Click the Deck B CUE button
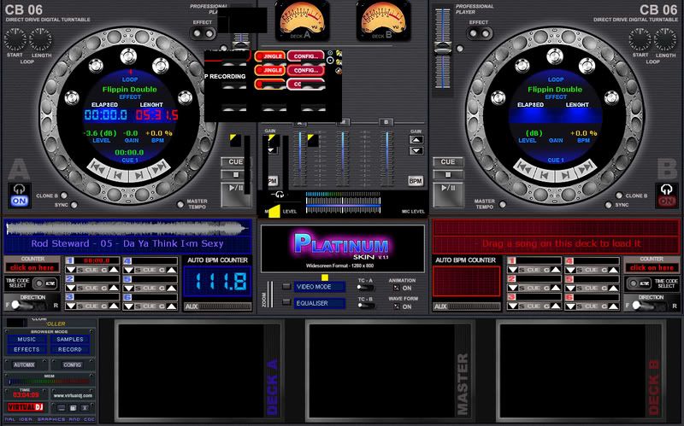This screenshot has width=684, height=426. pyautogui.click(x=447, y=162)
